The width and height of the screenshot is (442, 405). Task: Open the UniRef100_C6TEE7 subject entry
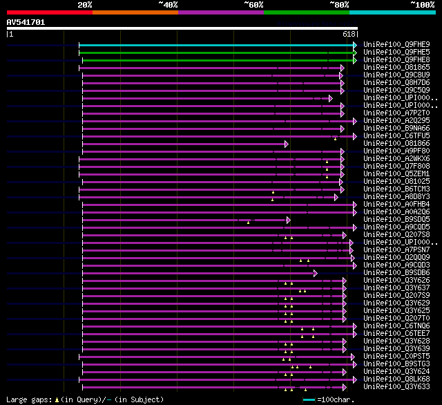[396, 334]
